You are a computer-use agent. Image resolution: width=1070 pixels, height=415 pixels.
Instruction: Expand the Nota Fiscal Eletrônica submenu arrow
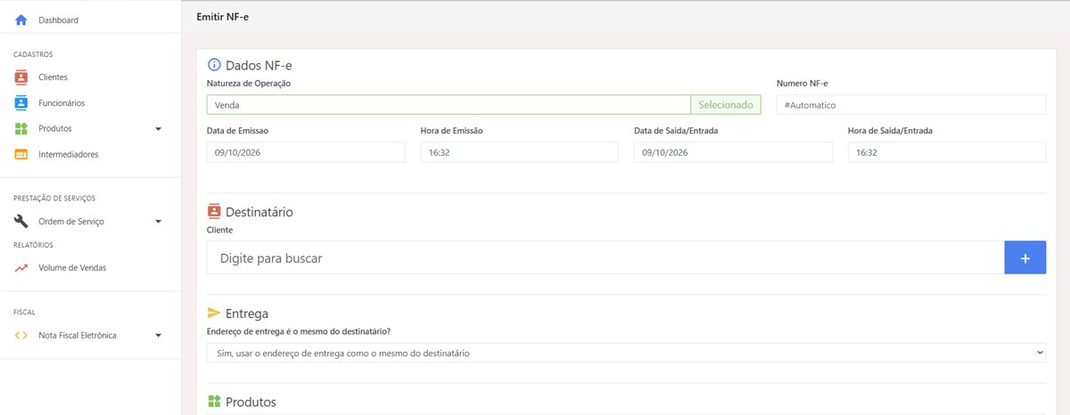click(158, 336)
